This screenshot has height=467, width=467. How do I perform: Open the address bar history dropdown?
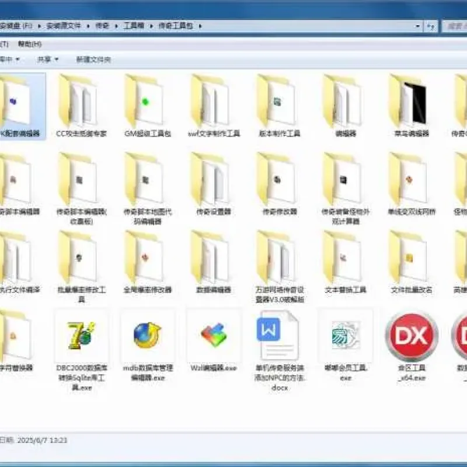coord(418,26)
